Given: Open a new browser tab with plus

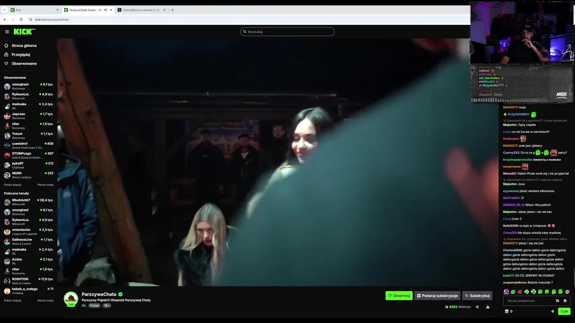Looking at the screenshot, I should pos(172,10).
